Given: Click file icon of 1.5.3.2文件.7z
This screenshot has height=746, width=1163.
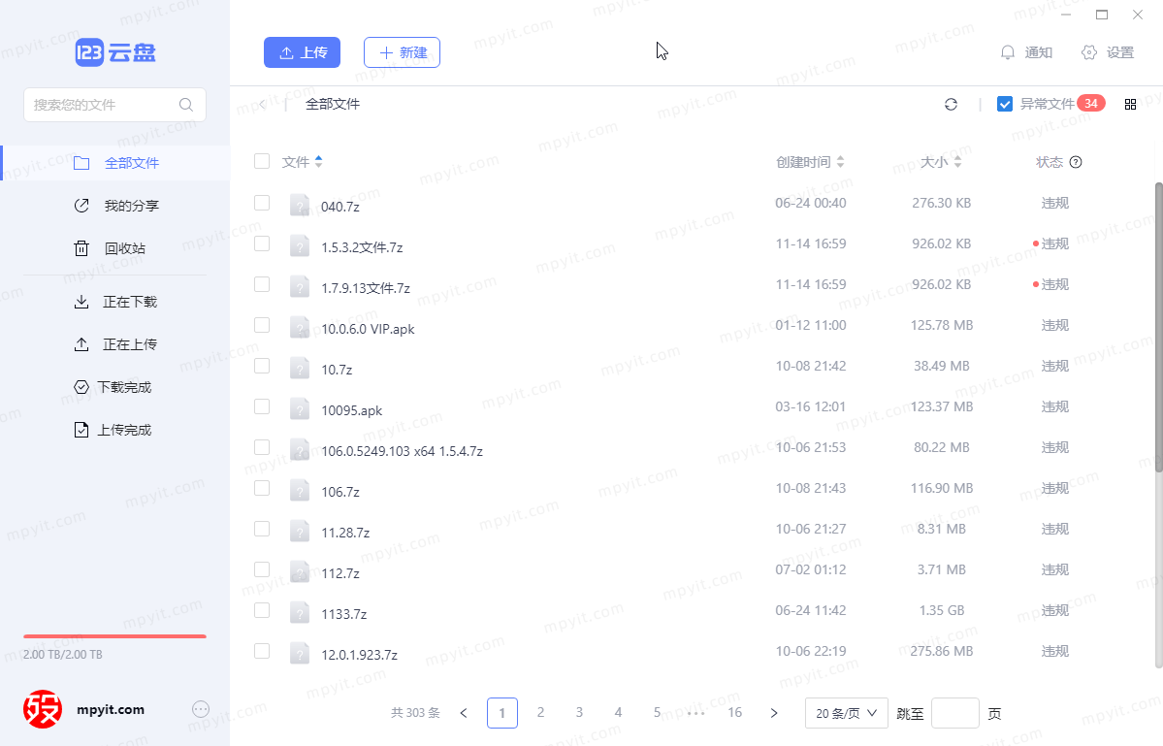Looking at the screenshot, I should click(x=300, y=246).
